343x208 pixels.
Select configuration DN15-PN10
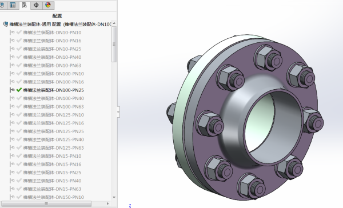(x=52, y=156)
